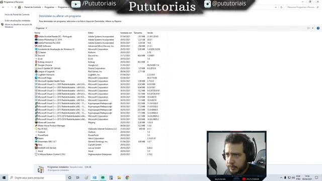Image resolution: width=322 pixels, height=181 pixels.
Task: Go to Programas breadcrumb
Action: click(x=49, y=7)
